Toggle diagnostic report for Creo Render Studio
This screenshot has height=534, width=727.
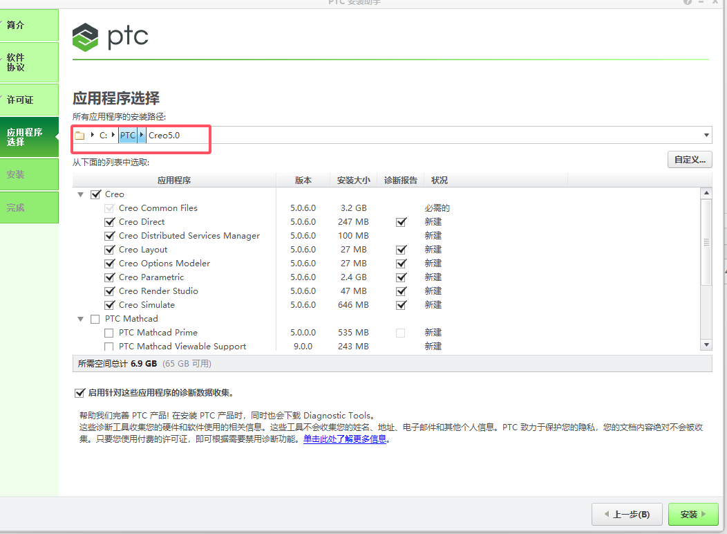[401, 291]
